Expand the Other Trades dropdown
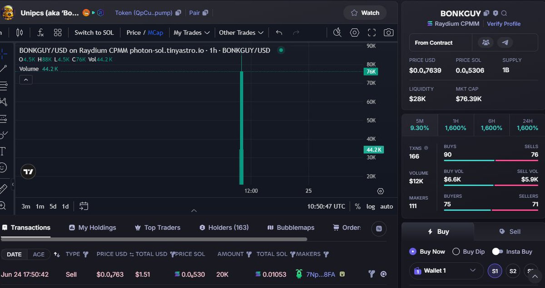This screenshot has width=545, height=288. [x=241, y=33]
